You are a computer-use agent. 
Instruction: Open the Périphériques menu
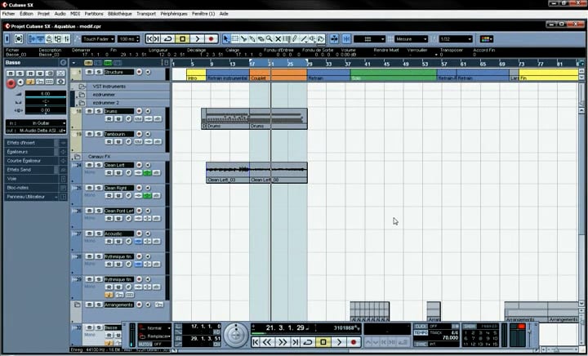[x=174, y=14]
